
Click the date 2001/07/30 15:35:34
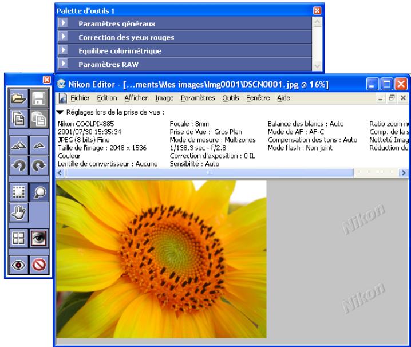[x=89, y=132]
